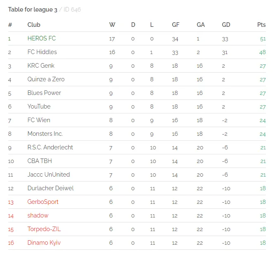Open Monsters Inc. club name
Screen dimensions: 280x260
coord(45,134)
